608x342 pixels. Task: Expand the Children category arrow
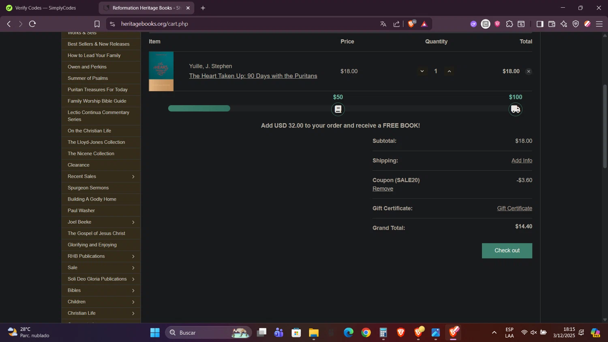[x=133, y=302]
